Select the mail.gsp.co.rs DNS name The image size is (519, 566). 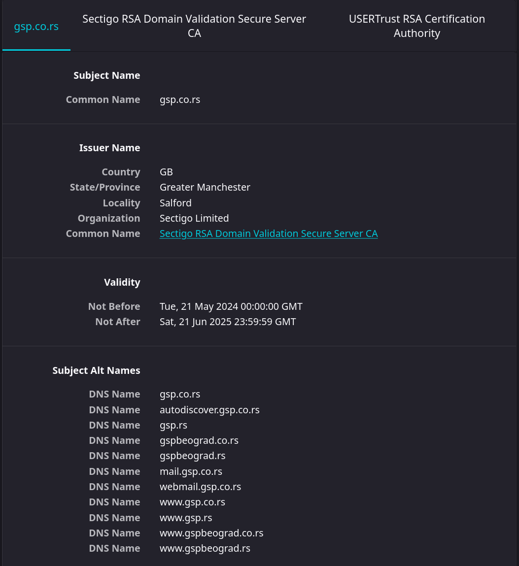click(x=191, y=471)
